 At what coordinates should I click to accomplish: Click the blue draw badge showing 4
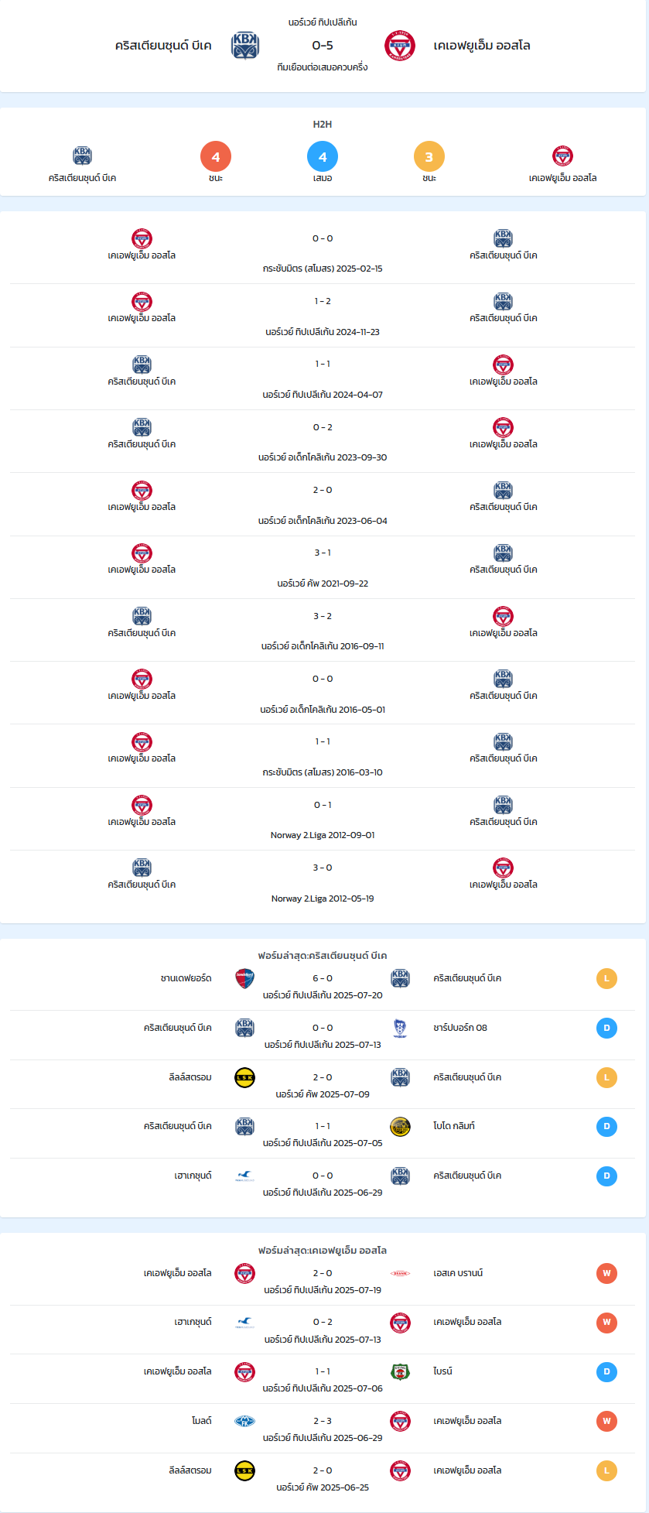coord(323,156)
